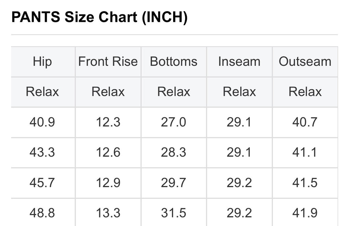Click the PANTS Size Chart (INCH) heading

(99, 18)
